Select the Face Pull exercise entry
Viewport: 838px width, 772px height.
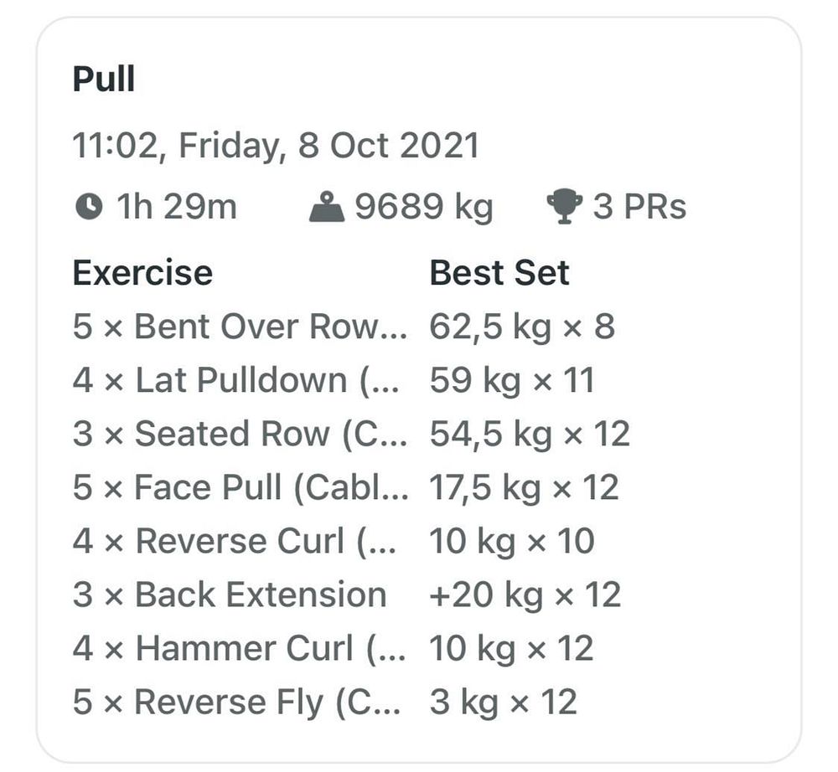241,487
